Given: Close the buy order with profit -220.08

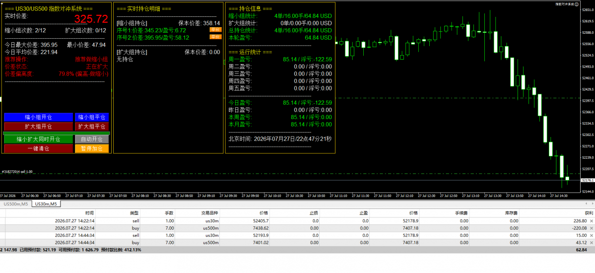Looking at the screenshot, I should tap(591, 228).
